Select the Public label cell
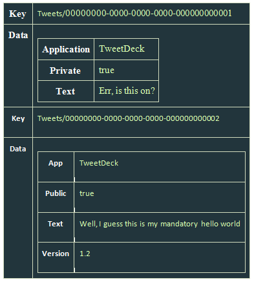 point(56,197)
